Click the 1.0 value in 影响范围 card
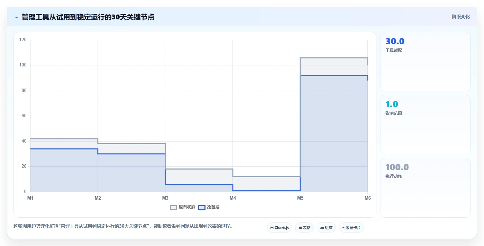This screenshot has width=484, height=246. [392, 104]
